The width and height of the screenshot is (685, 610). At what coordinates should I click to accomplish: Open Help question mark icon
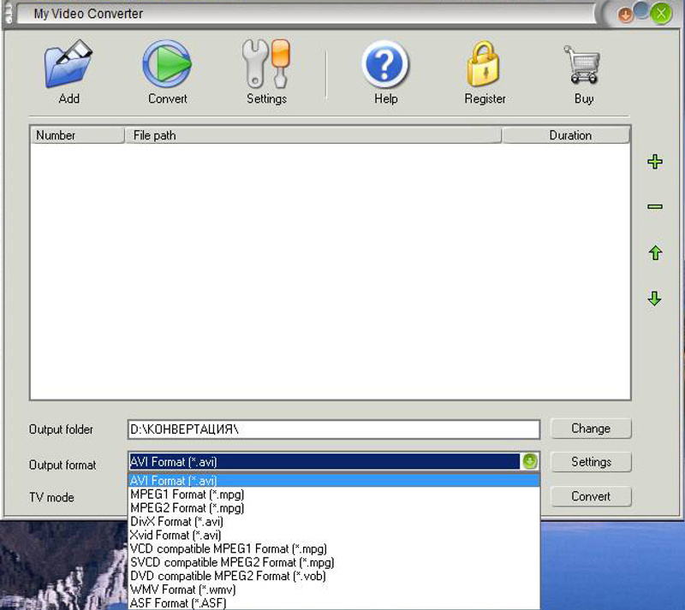tap(385, 66)
